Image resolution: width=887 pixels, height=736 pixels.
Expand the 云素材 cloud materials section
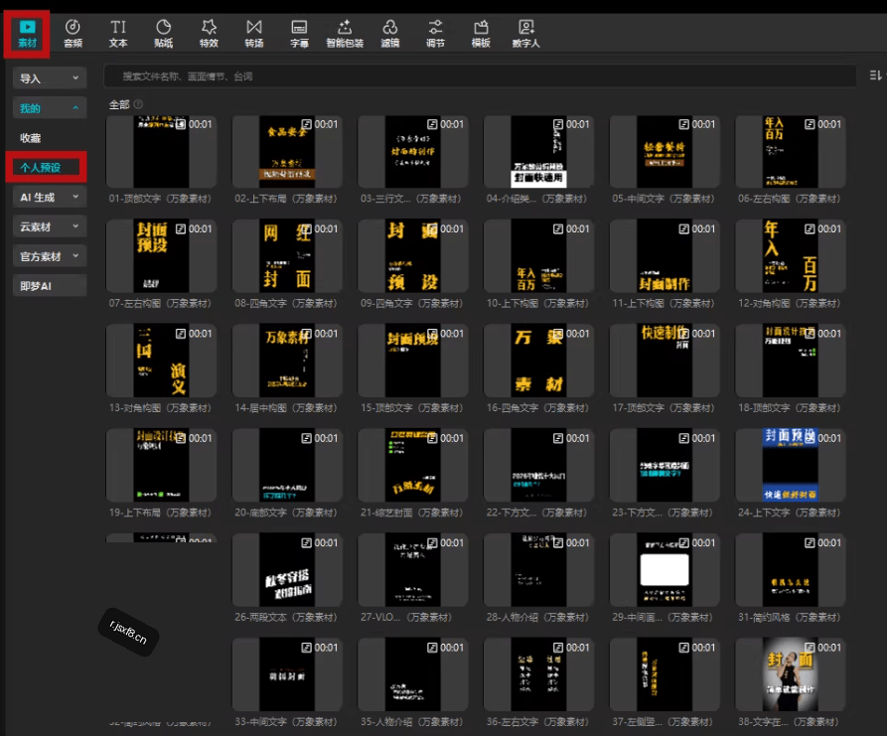[x=50, y=226]
